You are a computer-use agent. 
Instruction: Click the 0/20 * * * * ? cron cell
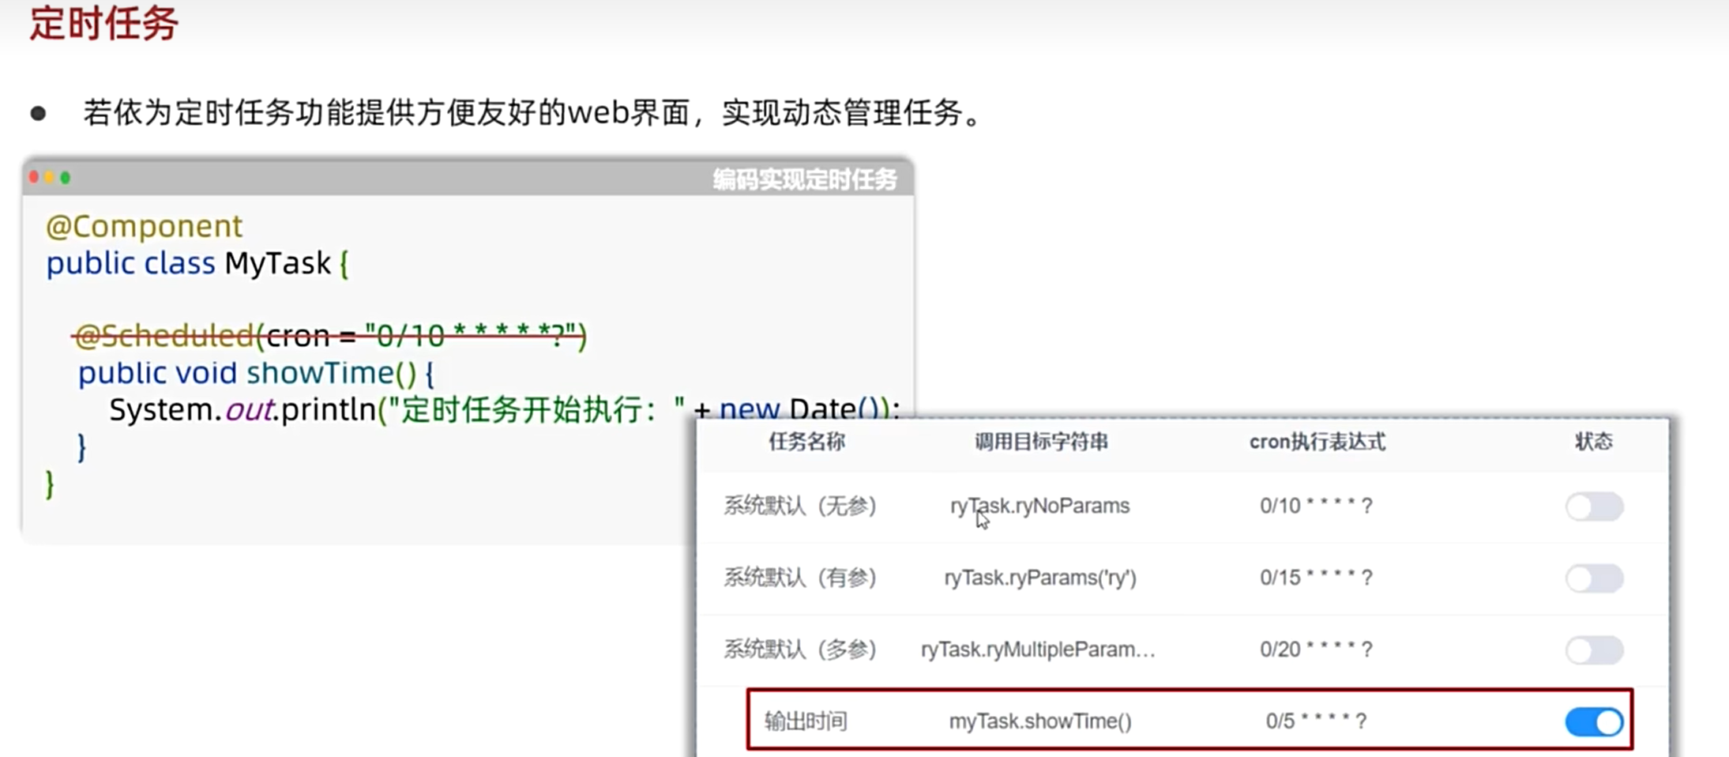[x=1316, y=650]
